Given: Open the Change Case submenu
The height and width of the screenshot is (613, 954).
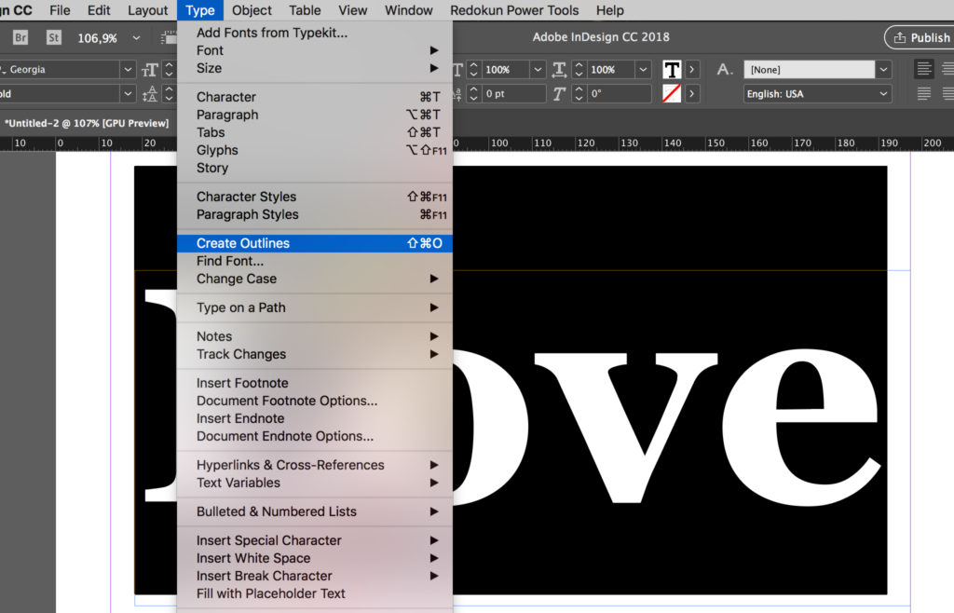Looking at the screenshot, I should [x=237, y=279].
